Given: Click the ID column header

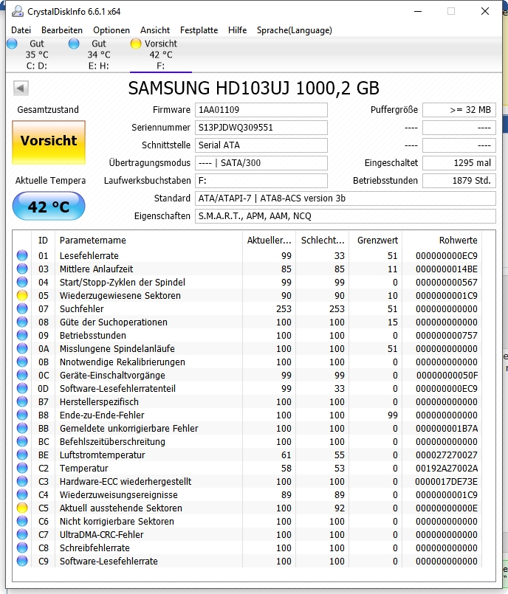Looking at the screenshot, I should pyautogui.click(x=44, y=241).
